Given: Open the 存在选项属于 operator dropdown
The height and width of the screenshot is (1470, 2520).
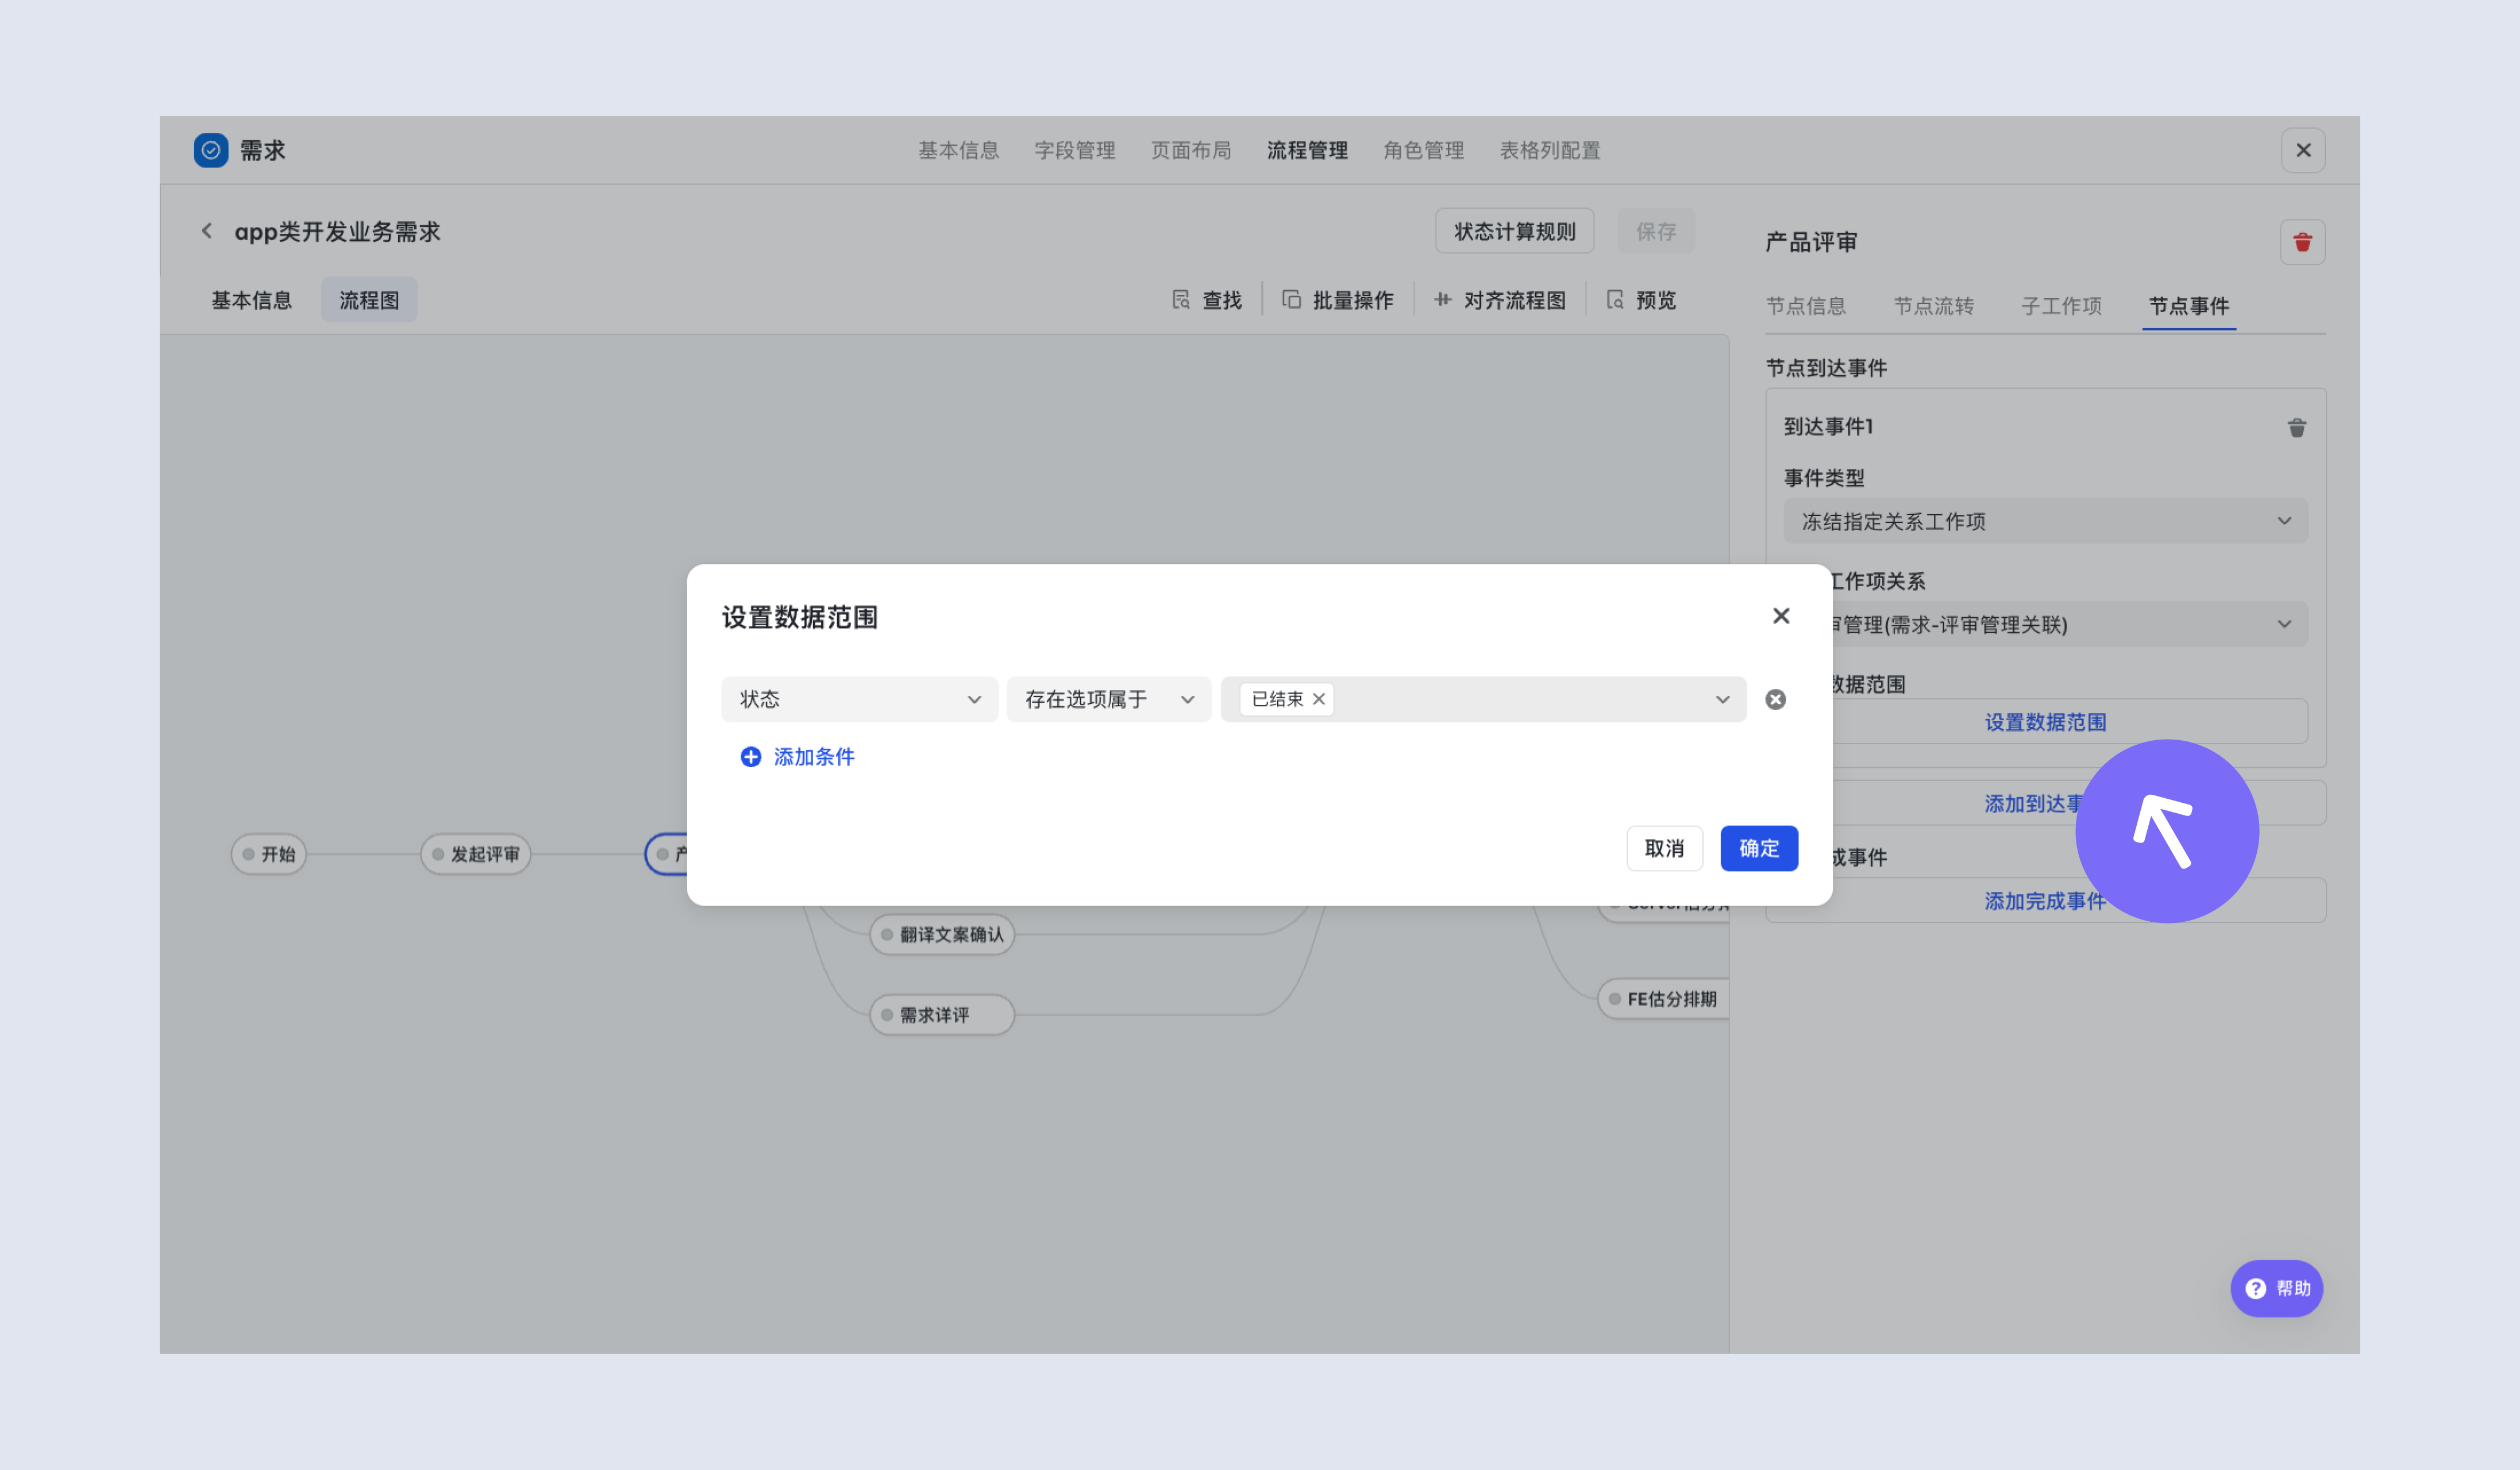Looking at the screenshot, I should (1108, 699).
